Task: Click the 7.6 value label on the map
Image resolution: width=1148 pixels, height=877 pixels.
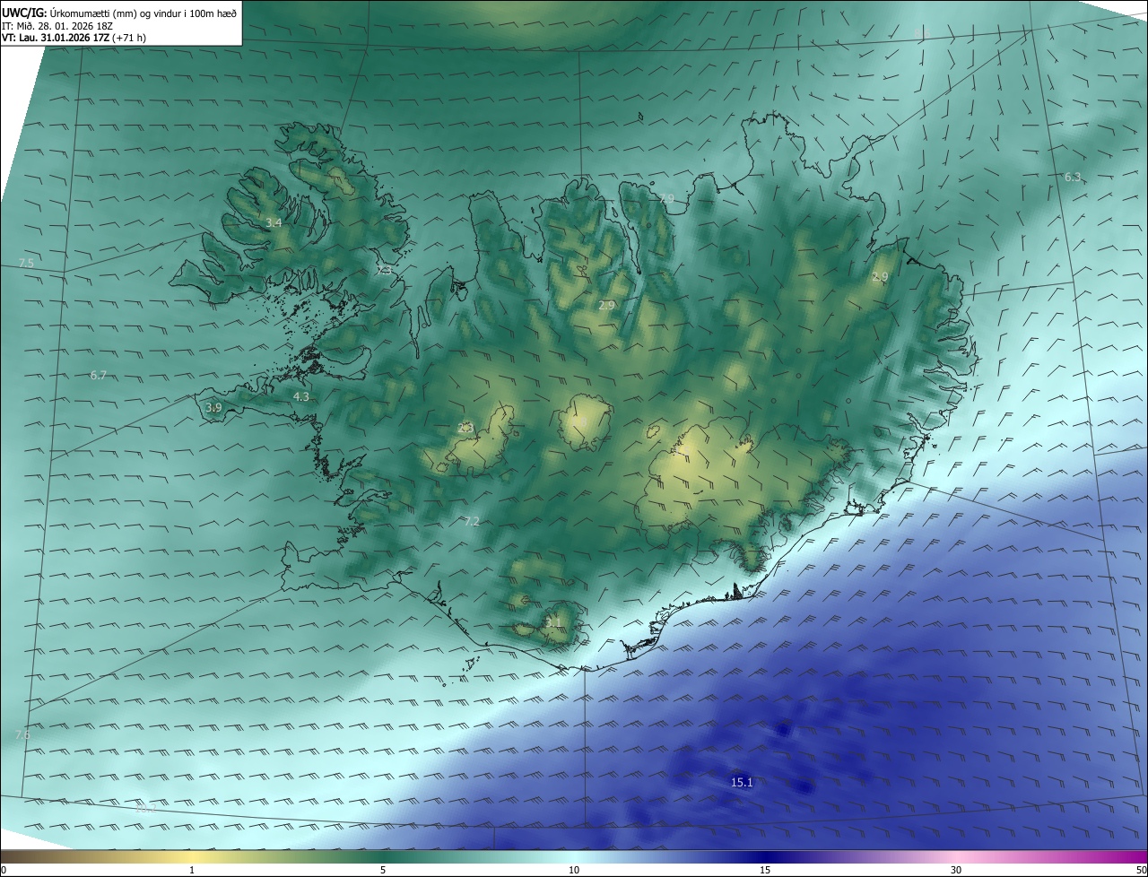Action: coord(22,734)
